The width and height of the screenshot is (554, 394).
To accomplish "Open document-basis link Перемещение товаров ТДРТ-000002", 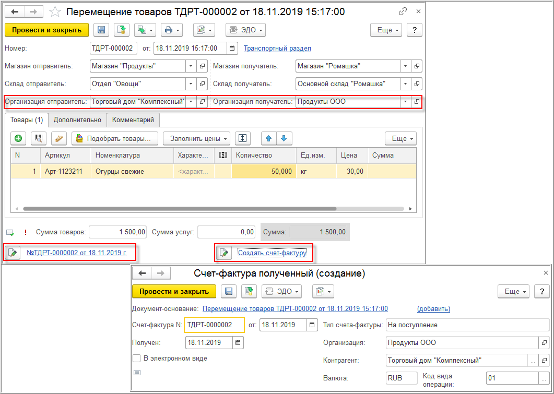I will click(296, 309).
